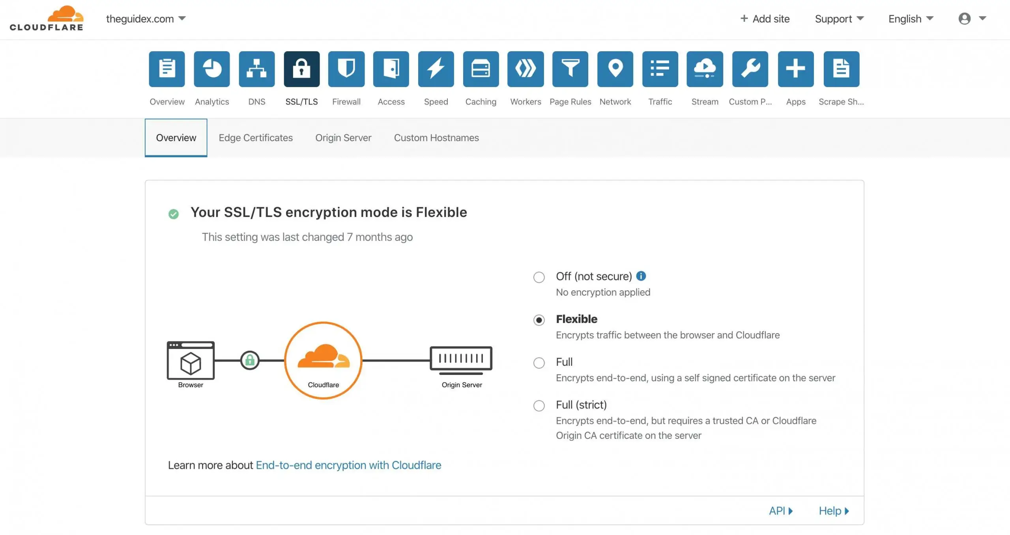Open the Stream cloud icon
The width and height of the screenshot is (1010, 535).
point(705,69)
